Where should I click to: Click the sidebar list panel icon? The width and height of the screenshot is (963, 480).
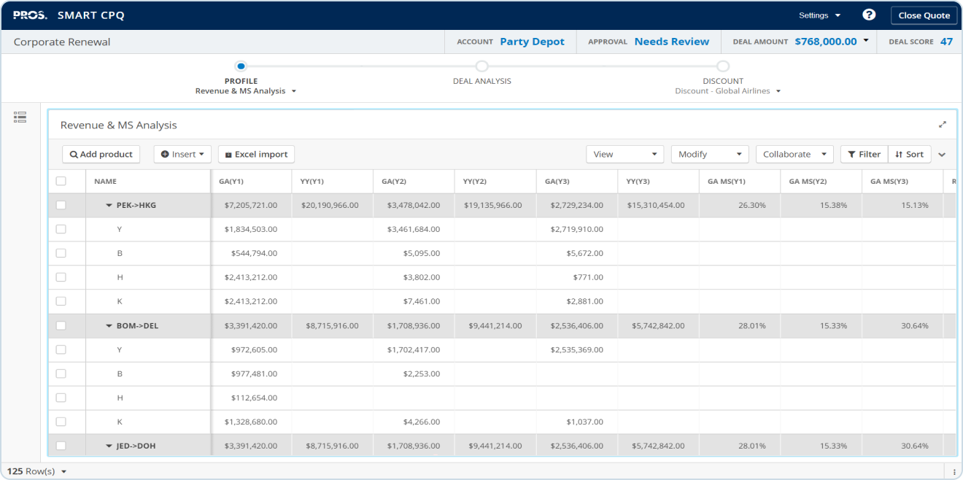click(x=20, y=117)
